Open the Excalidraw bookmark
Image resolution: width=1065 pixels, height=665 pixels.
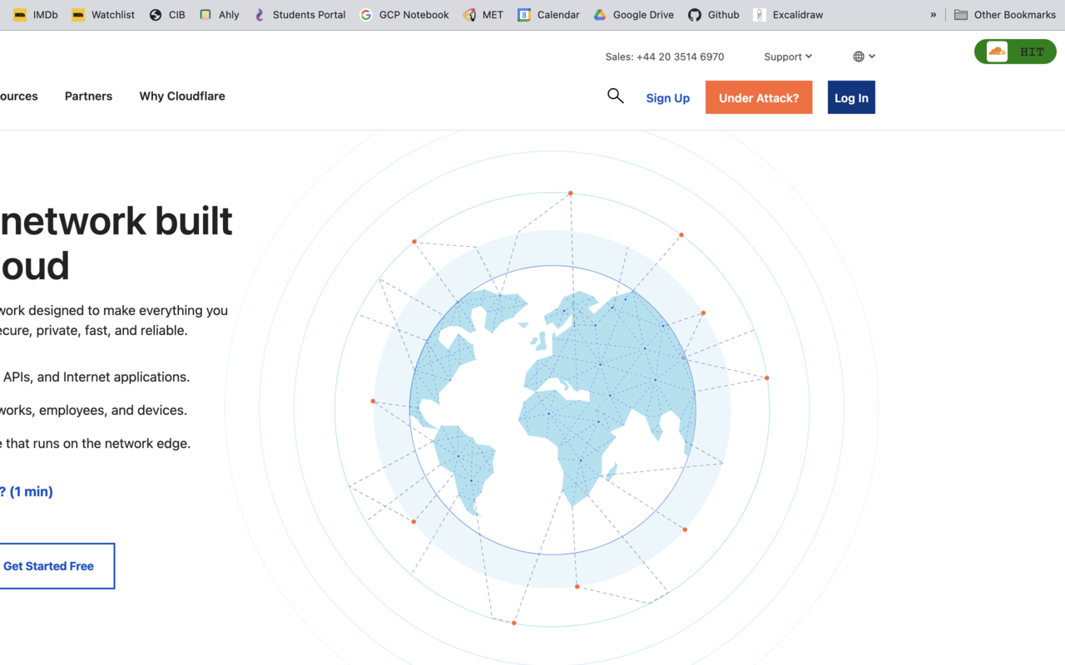[788, 14]
